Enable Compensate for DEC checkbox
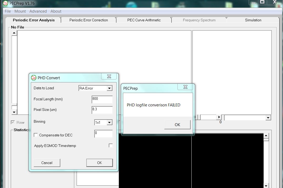Screen dimensions: 283x188 [36, 135]
